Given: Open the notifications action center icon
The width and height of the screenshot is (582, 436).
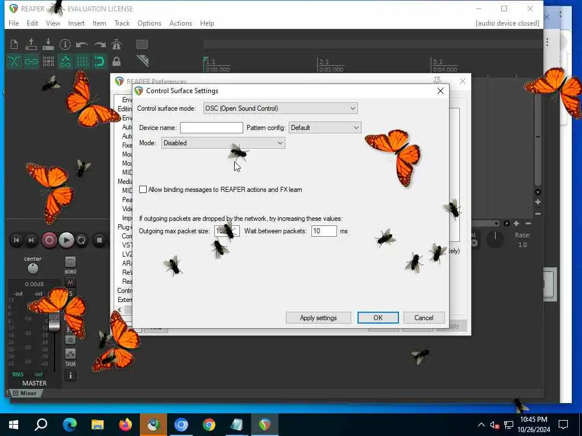Looking at the screenshot, I should (x=563, y=425).
